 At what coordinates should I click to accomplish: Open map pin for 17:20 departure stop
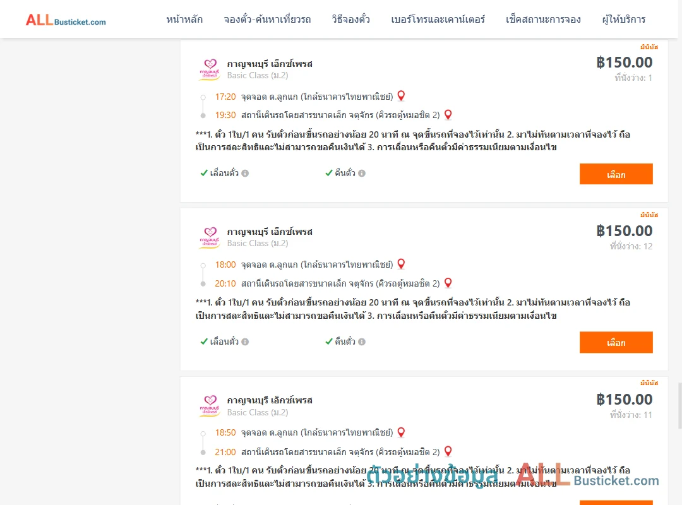point(401,96)
